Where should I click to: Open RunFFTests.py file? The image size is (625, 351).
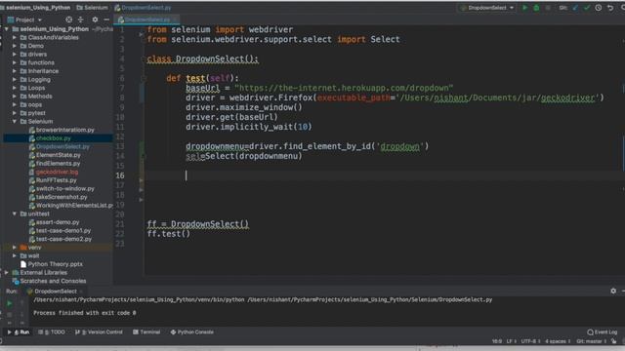point(57,180)
